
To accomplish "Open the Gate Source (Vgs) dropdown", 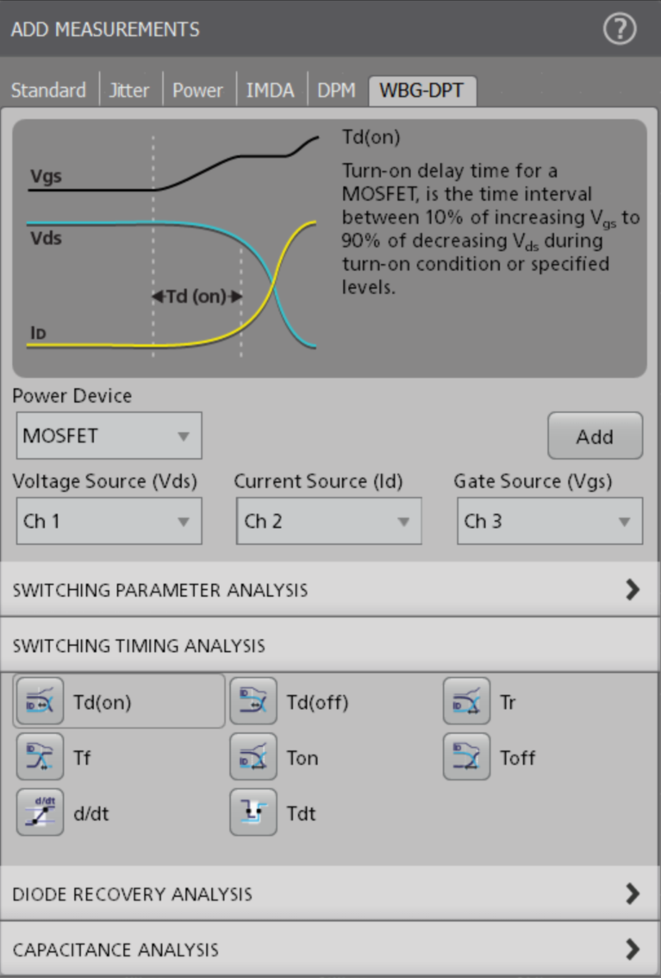I will [x=548, y=521].
